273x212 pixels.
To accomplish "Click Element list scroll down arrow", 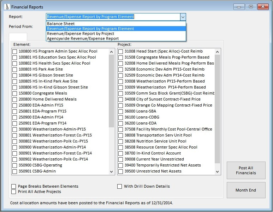I will point(112,172).
